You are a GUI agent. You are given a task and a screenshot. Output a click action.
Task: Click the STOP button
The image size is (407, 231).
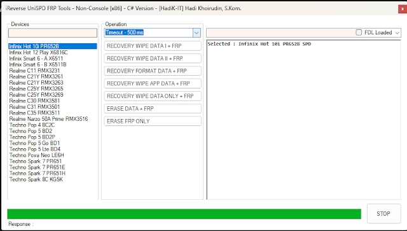[383, 214]
